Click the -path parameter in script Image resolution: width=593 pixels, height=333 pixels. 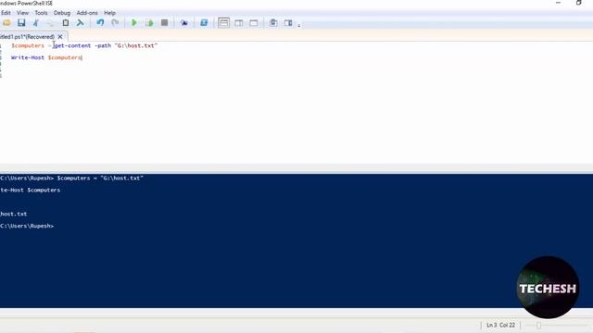pyautogui.click(x=103, y=45)
